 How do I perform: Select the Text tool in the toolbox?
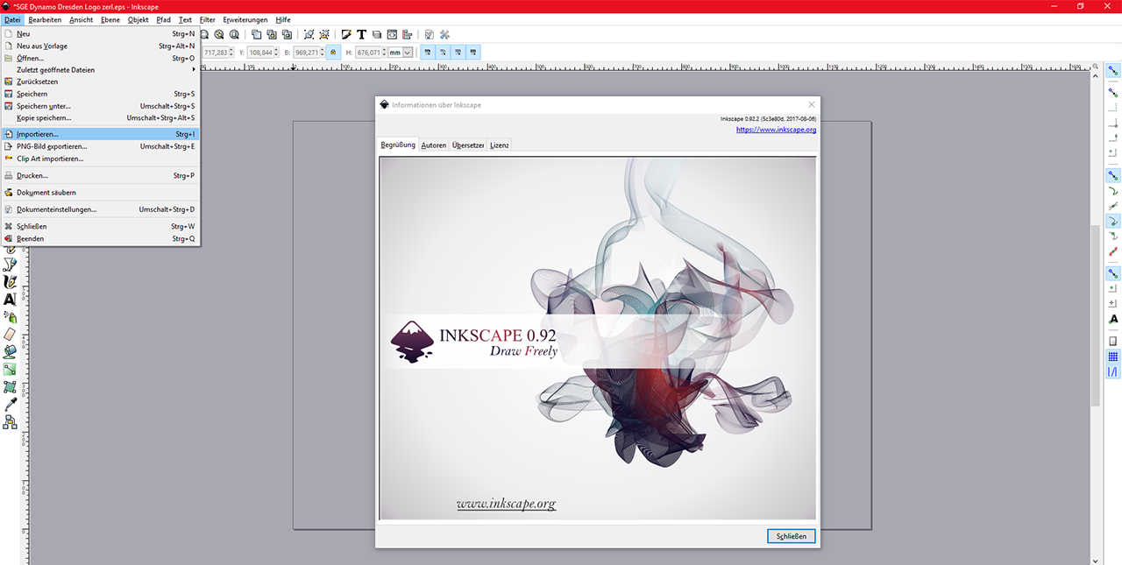[x=10, y=300]
